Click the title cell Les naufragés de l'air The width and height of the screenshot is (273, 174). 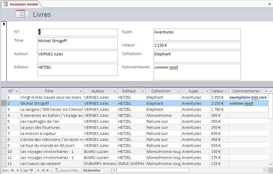click(x=51, y=121)
